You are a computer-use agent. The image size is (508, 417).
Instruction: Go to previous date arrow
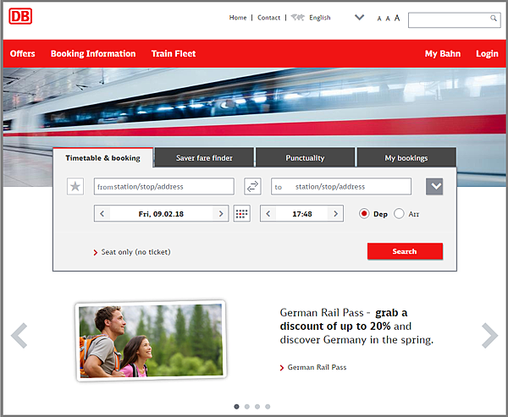pos(102,214)
